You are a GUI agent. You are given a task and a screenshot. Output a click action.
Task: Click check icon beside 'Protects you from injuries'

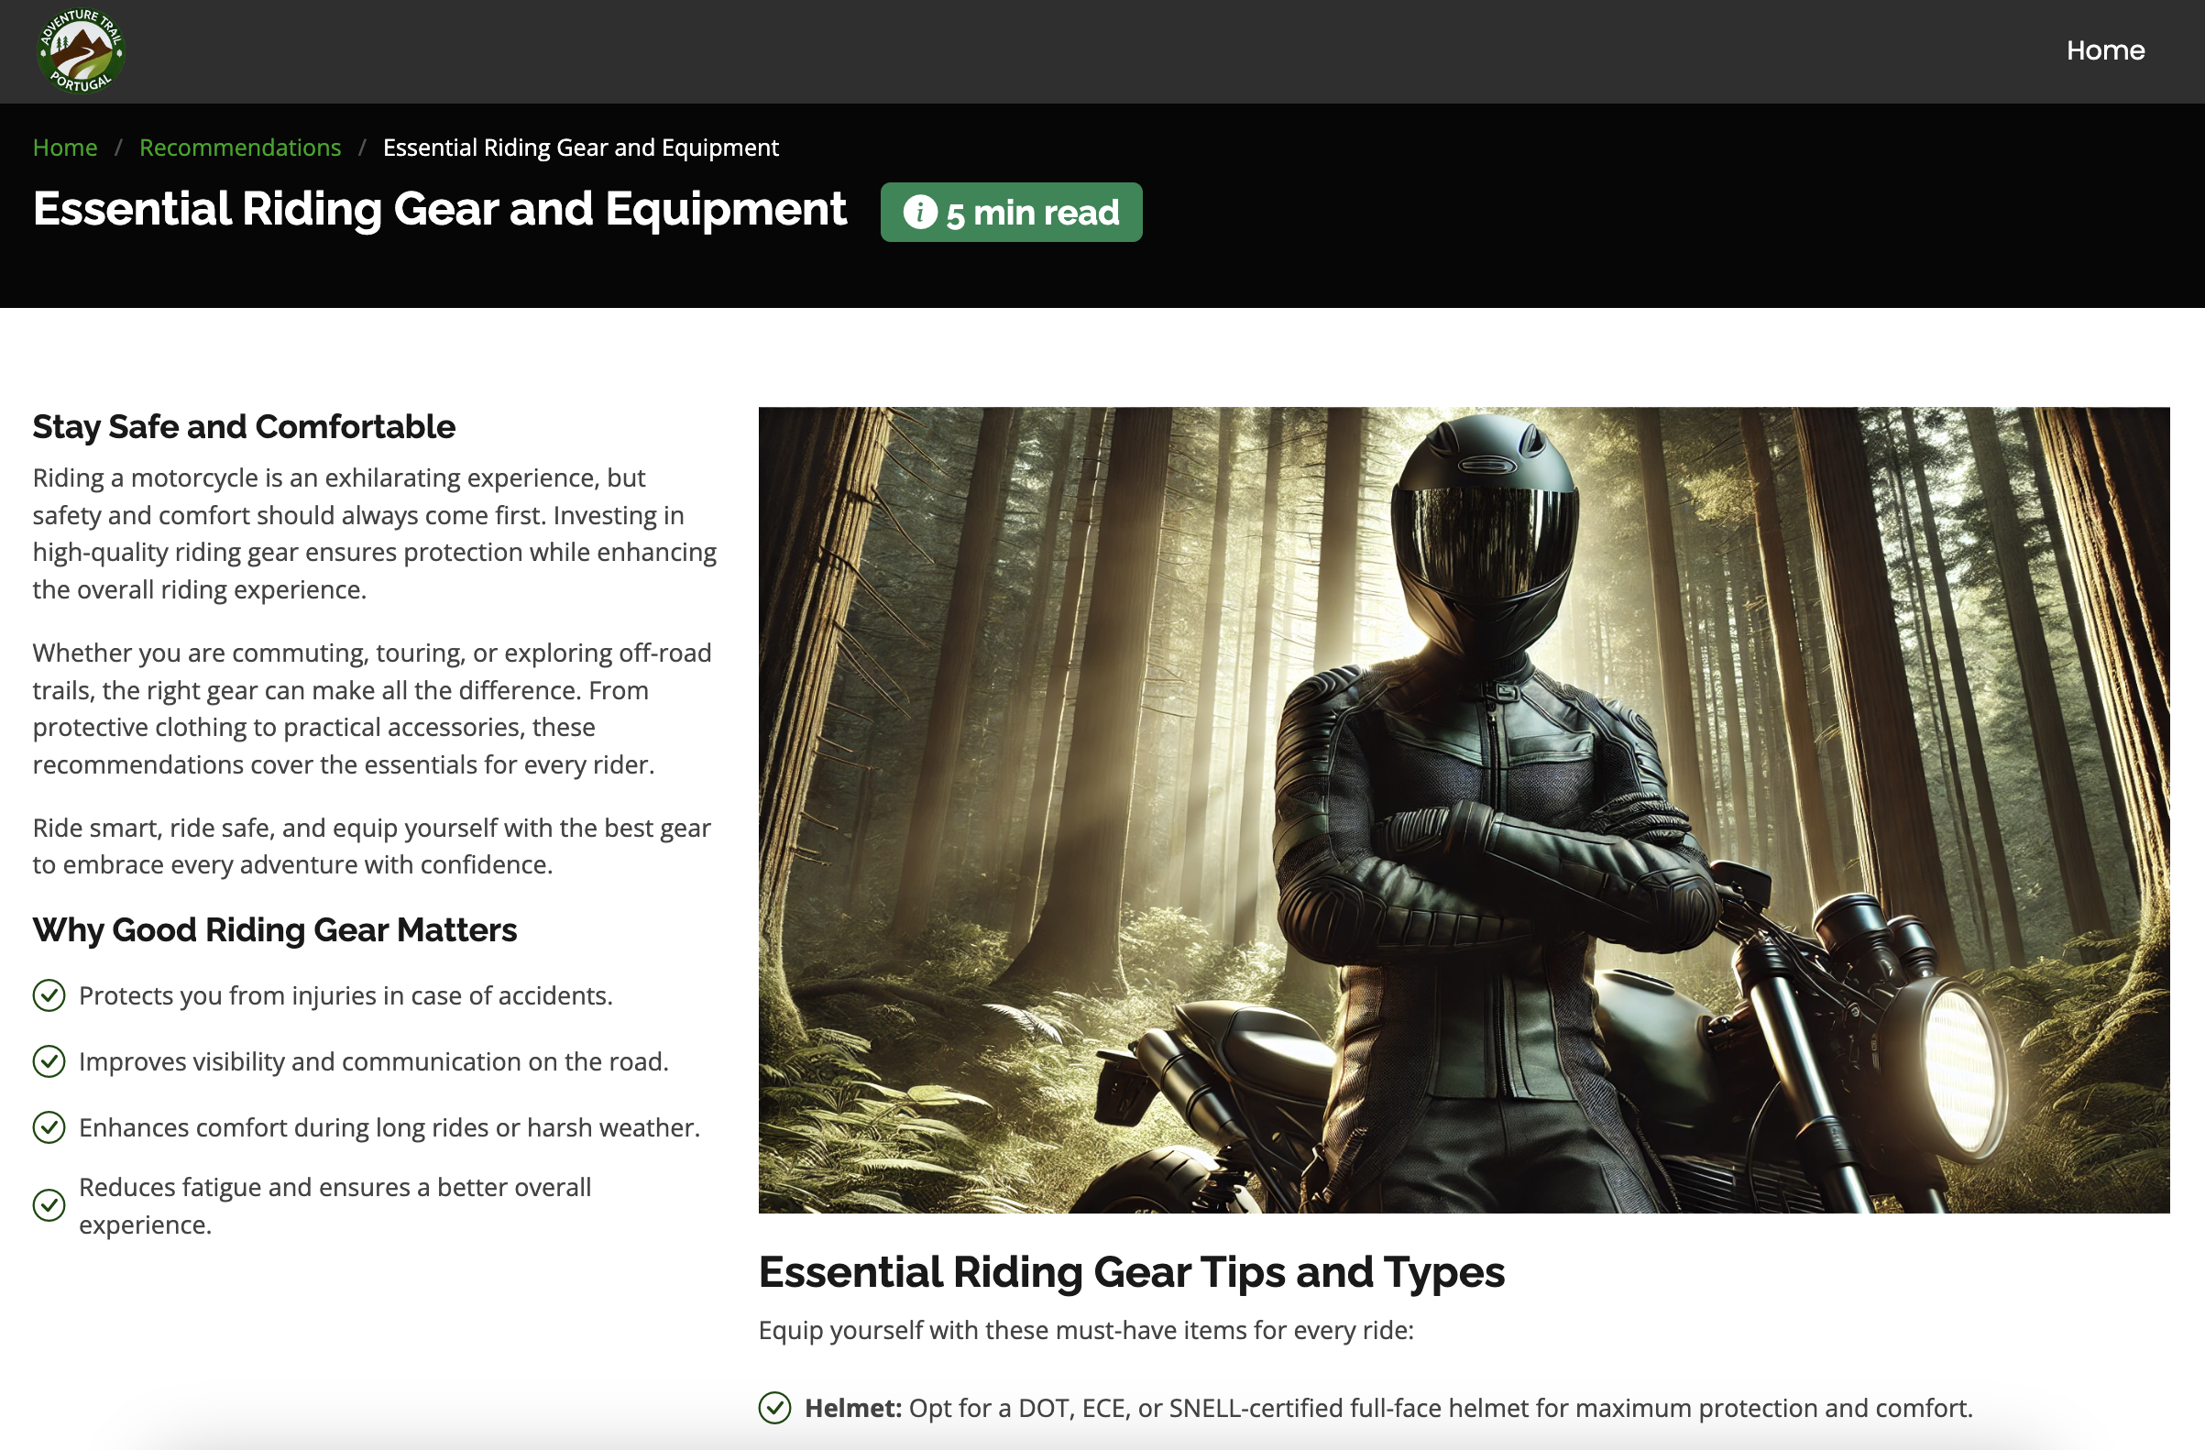pyautogui.click(x=49, y=995)
